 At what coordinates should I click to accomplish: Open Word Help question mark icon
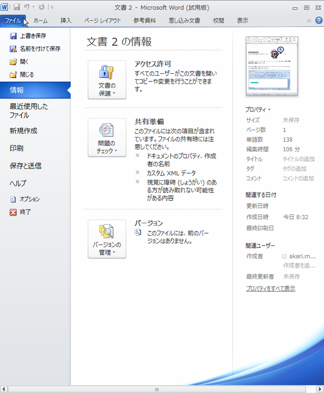[x=319, y=20]
